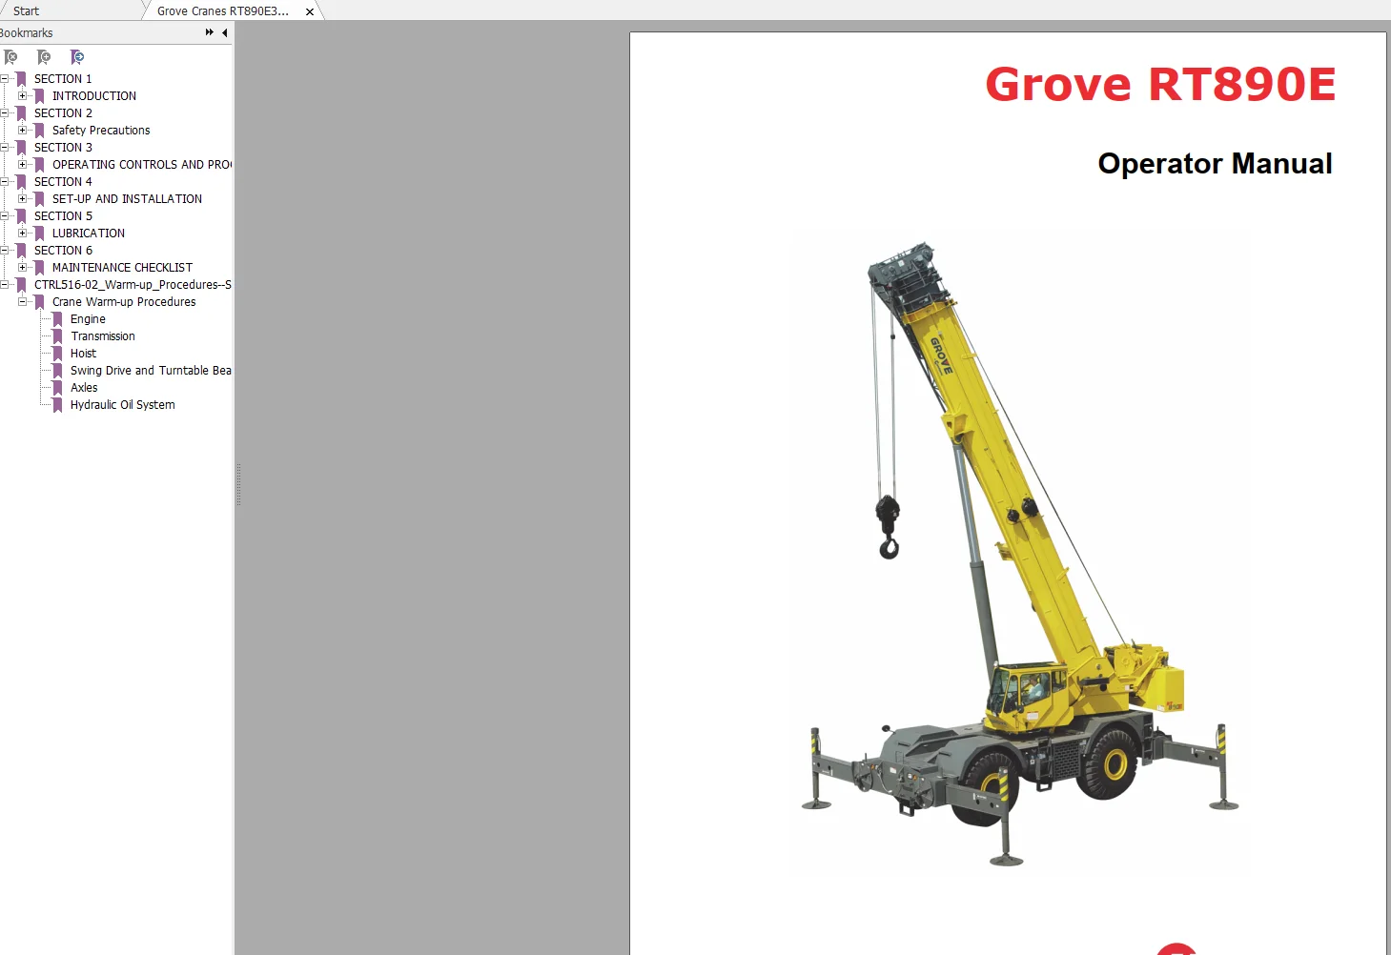Image resolution: width=1391 pixels, height=955 pixels.
Task: Click the bookmark icon with blue arrow
Action: 77,57
